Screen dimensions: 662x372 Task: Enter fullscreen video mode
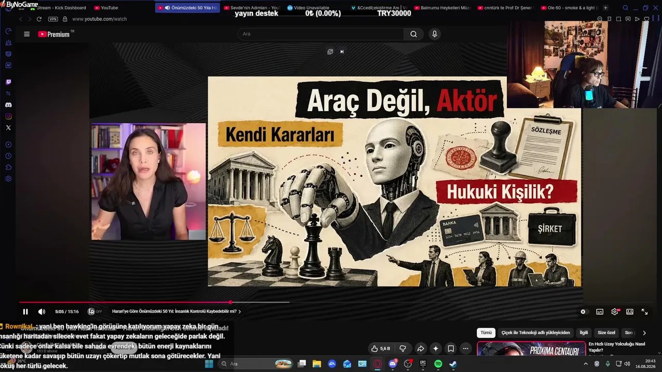pyautogui.click(x=645, y=312)
